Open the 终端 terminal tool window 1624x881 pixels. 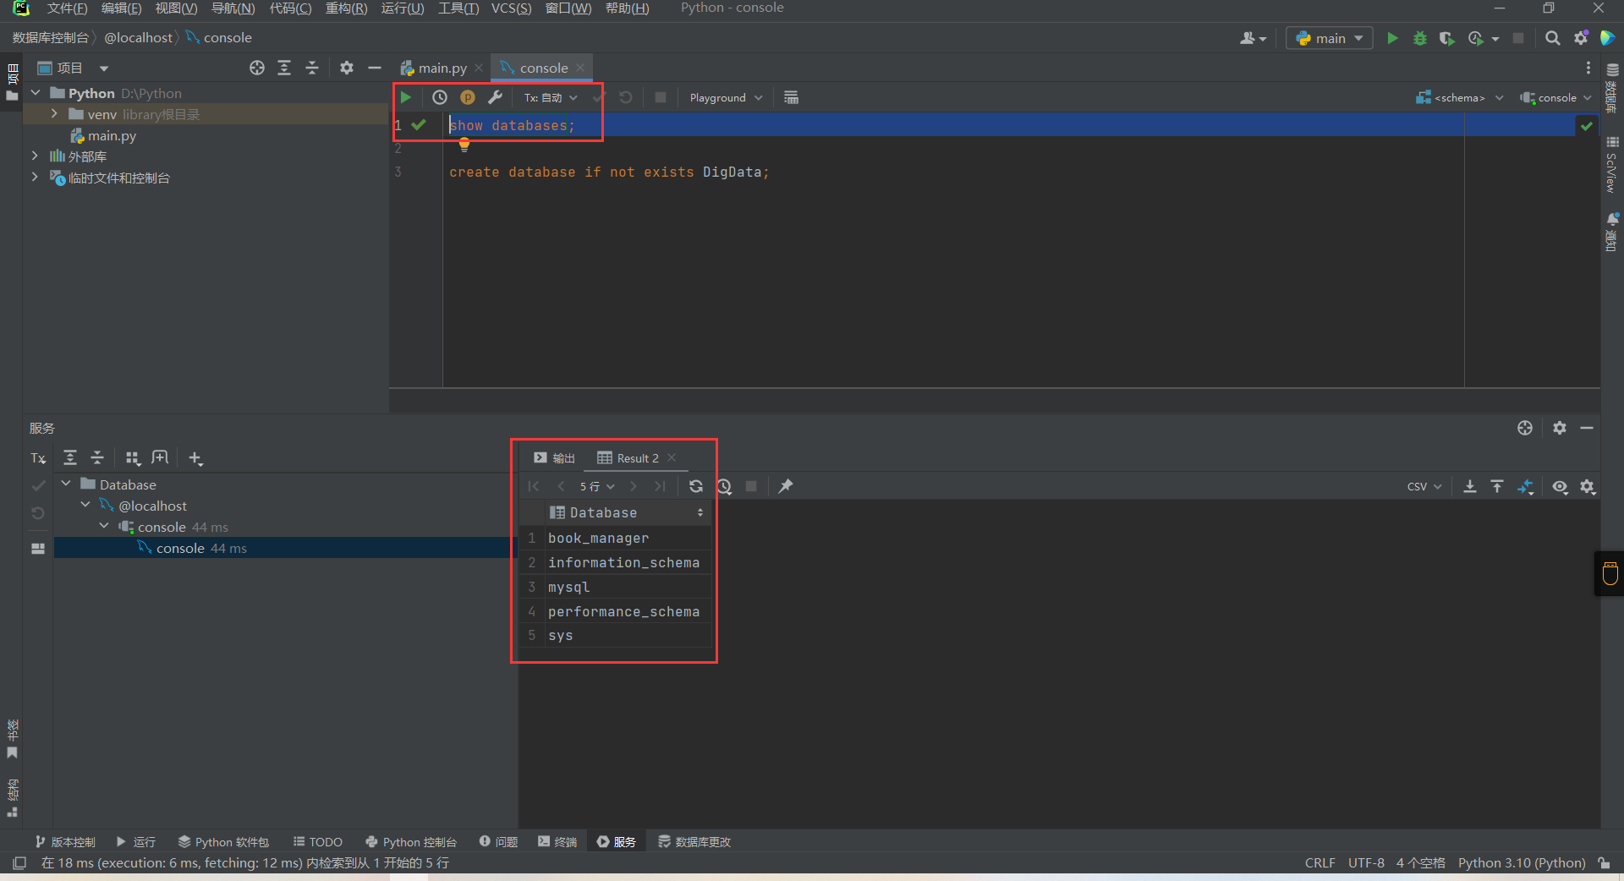point(557,841)
